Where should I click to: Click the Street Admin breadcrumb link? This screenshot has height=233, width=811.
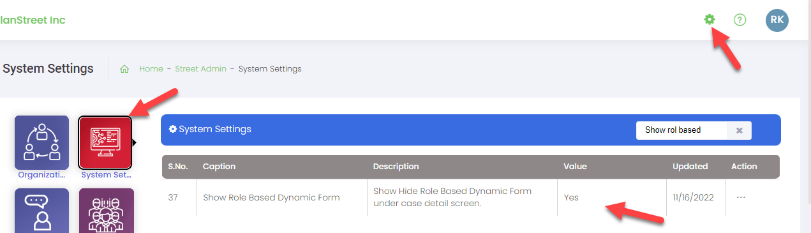[x=201, y=69]
